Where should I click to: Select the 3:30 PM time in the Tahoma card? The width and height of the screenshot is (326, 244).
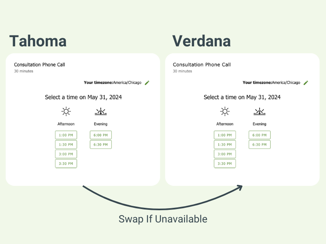66,163
